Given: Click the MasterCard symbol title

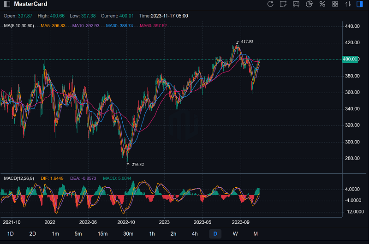Looking at the screenshot, I should click(x=30, y=4).
